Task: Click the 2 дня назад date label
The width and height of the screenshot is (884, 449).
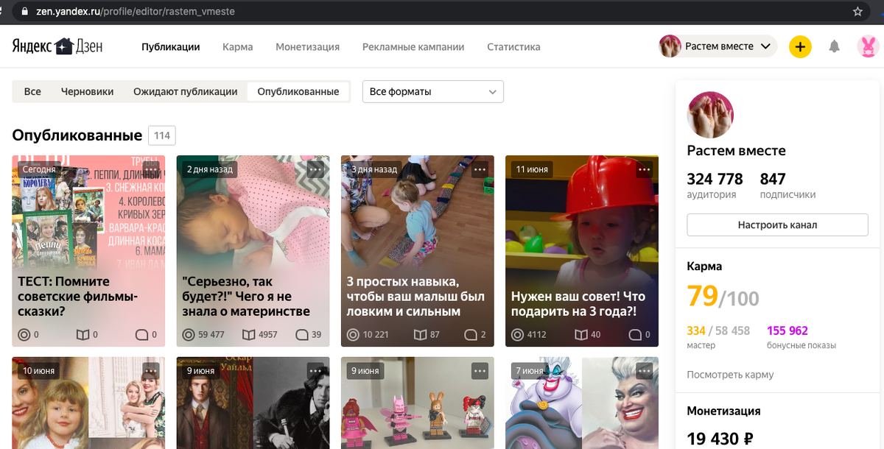Action: click(x=209, y=169)
